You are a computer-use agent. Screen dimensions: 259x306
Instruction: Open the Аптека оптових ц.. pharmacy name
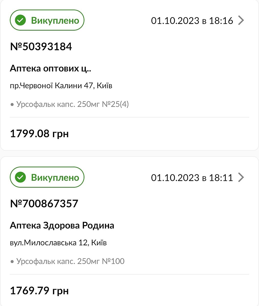[x=51, y=68]
